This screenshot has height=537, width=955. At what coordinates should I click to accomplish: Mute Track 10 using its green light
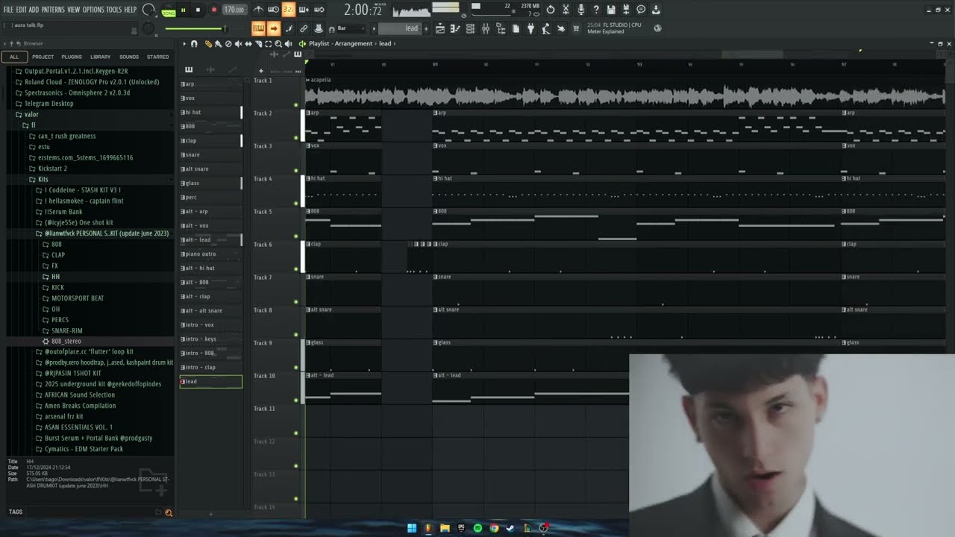point(296,401)
